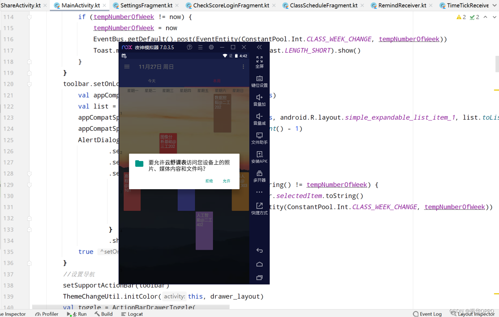
Task: Select the 今天 tab in the app
Action: tap(152, 81)
